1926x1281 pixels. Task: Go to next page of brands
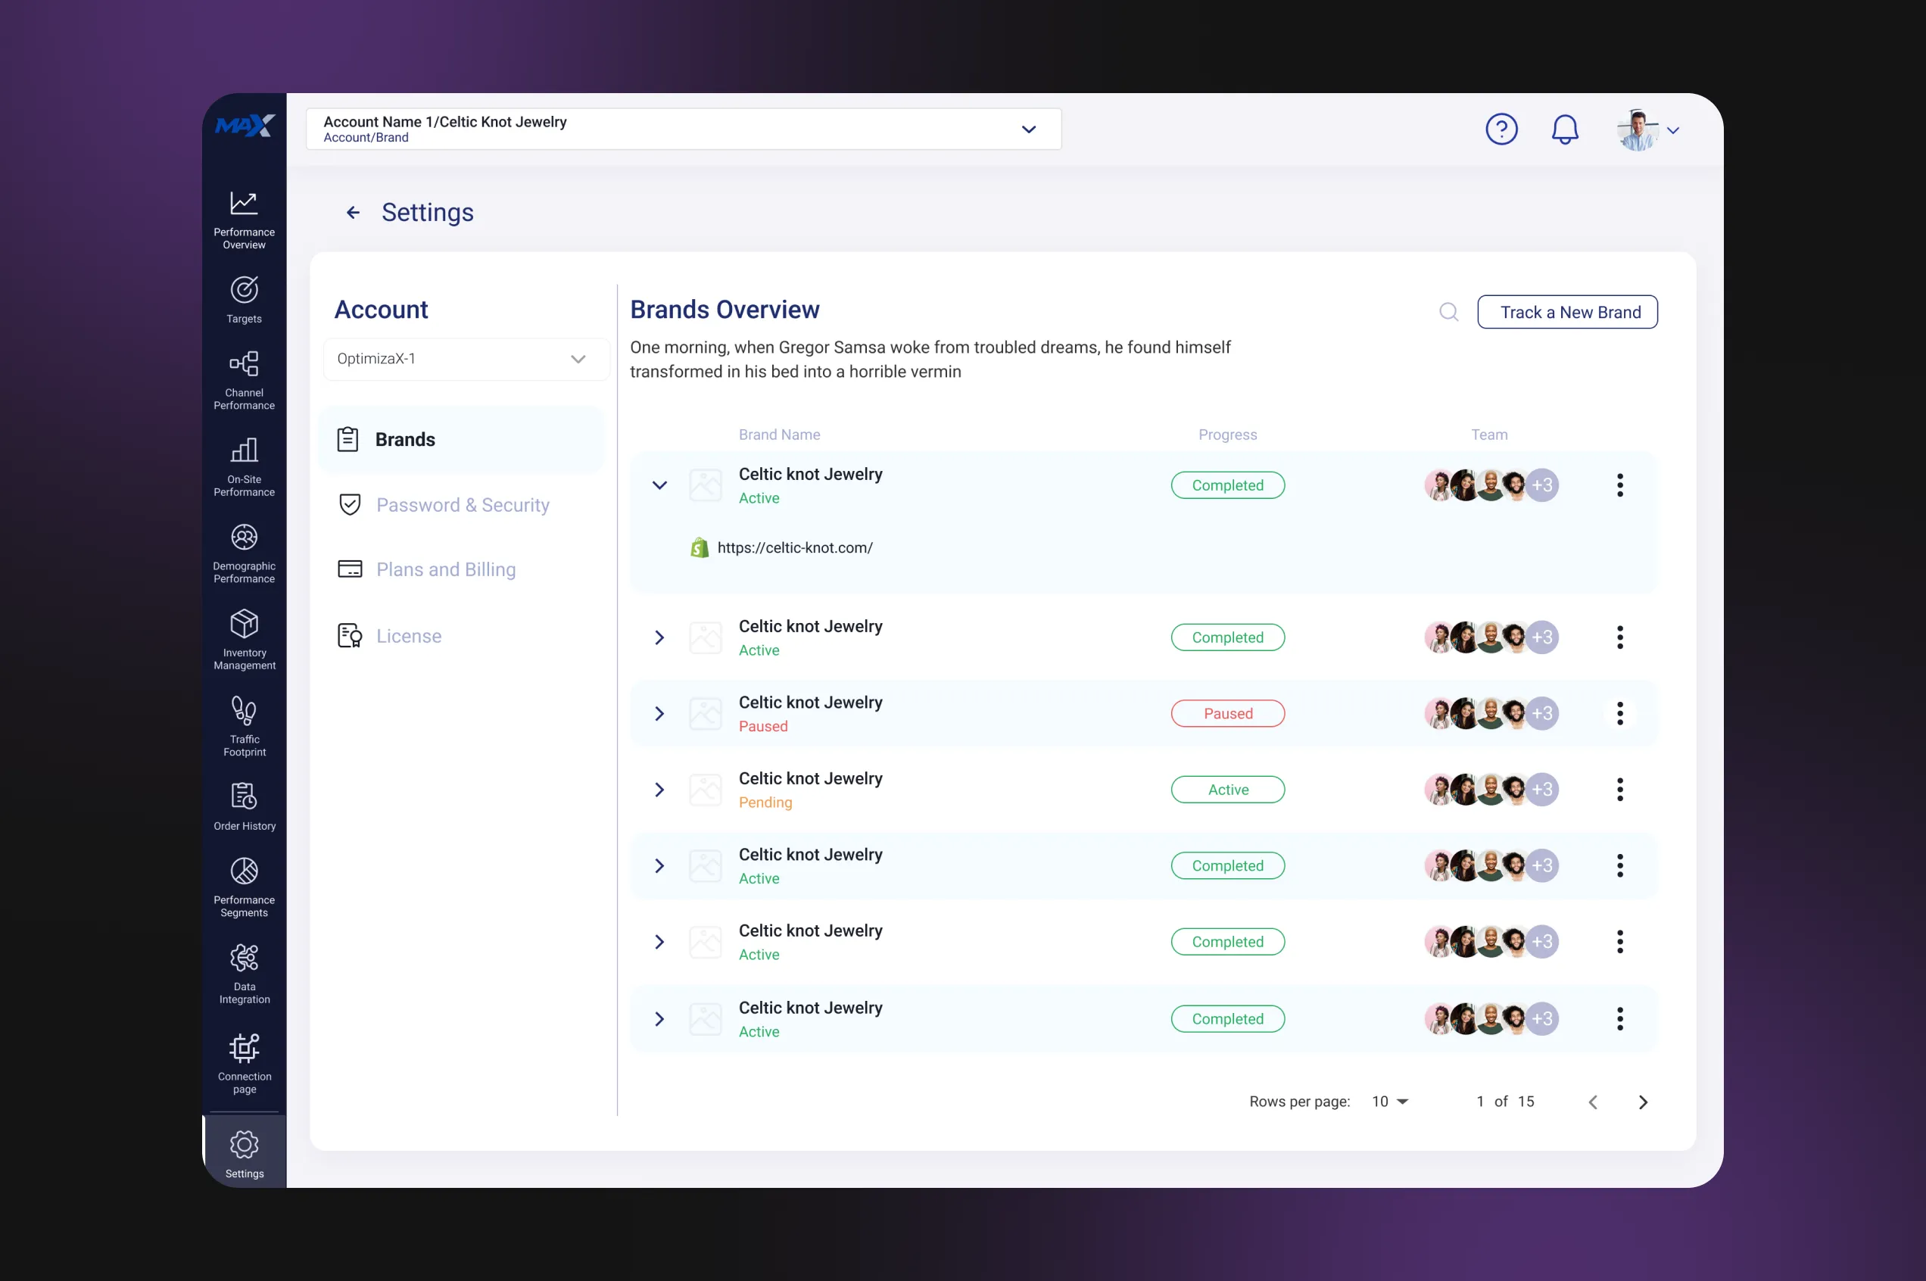(1643, 1102)
